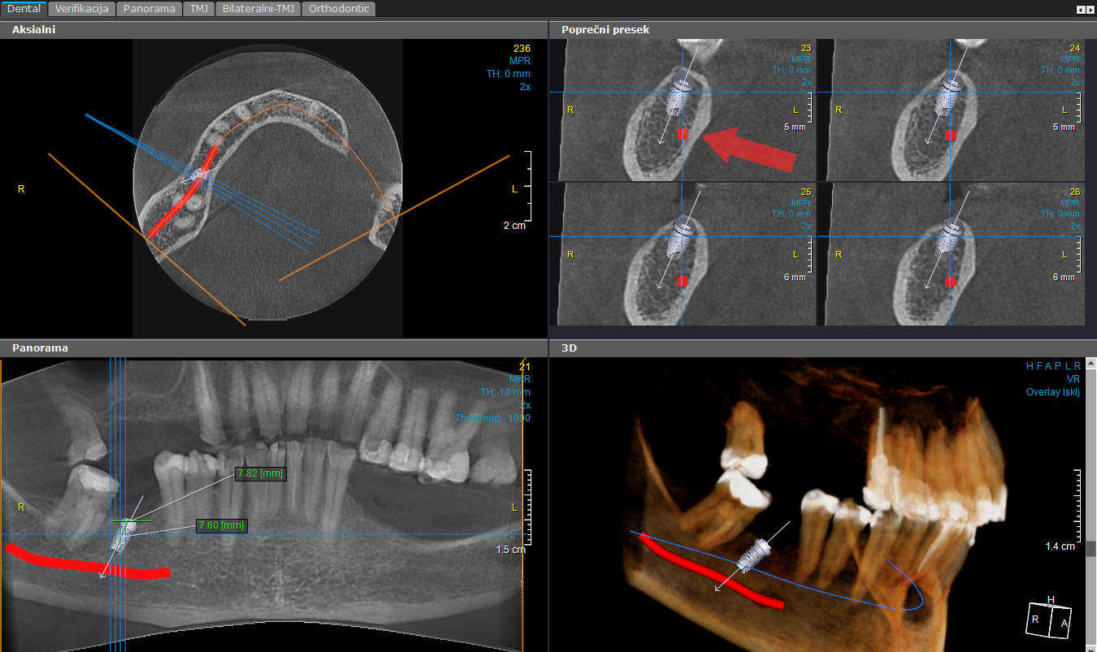This screenshot has height=652, width=1097.
Task: Select implant in cross-section slice 23
Action: [676, 94]
